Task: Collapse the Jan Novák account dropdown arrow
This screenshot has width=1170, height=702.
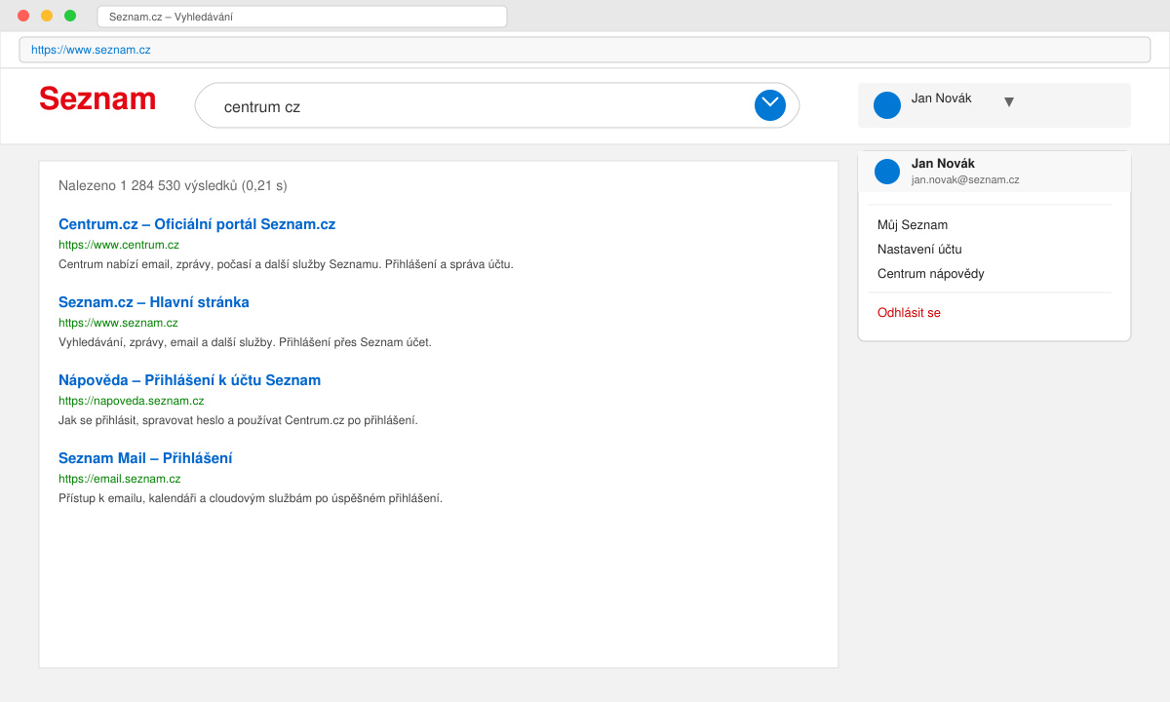Action: 1009,101
